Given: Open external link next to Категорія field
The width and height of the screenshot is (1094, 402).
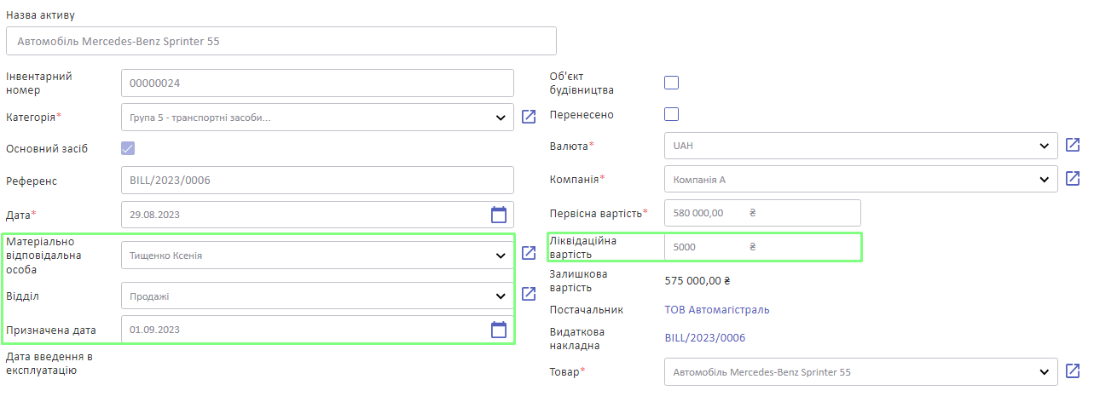Looking at the screenshot, I should coord(529,117).
